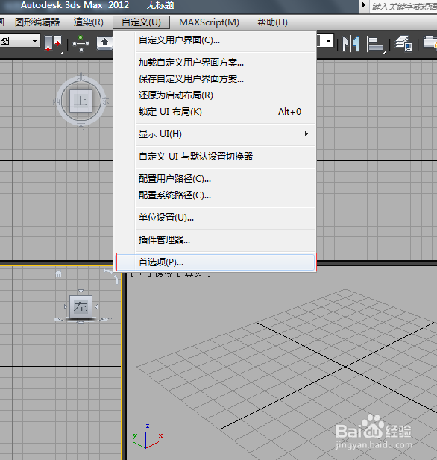Open the 帮助(H) menu
437x460 pixels.
click(x=272, y=22)
